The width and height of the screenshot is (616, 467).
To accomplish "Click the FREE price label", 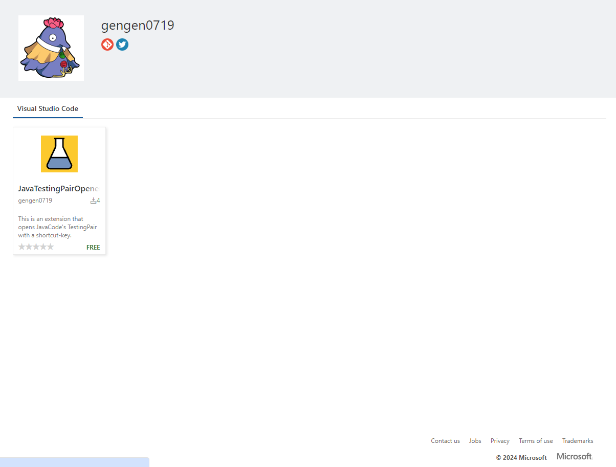I will point(93,248).
